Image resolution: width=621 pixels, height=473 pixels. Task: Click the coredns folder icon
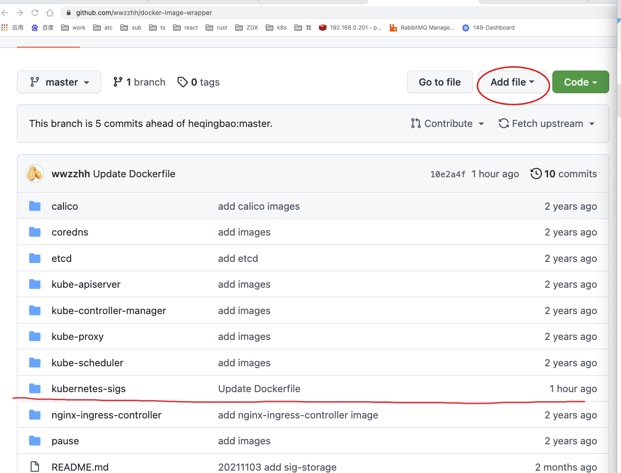tap(35, 232)
